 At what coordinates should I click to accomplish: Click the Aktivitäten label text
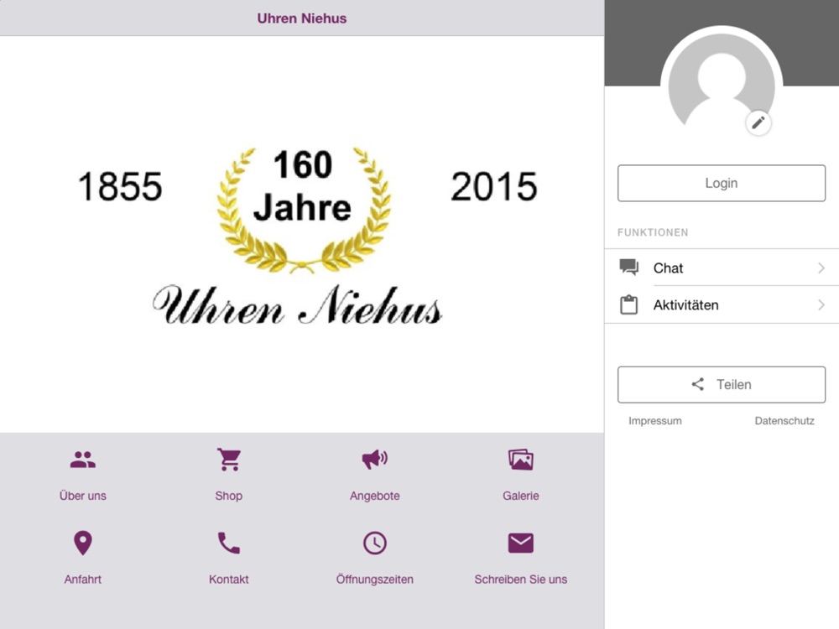[685, 305]
